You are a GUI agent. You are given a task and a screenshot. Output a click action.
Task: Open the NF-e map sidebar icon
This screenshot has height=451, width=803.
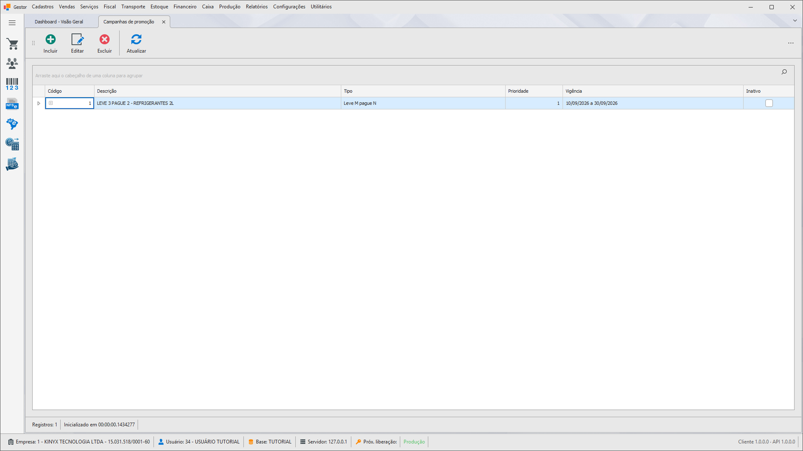click(12, 124)
